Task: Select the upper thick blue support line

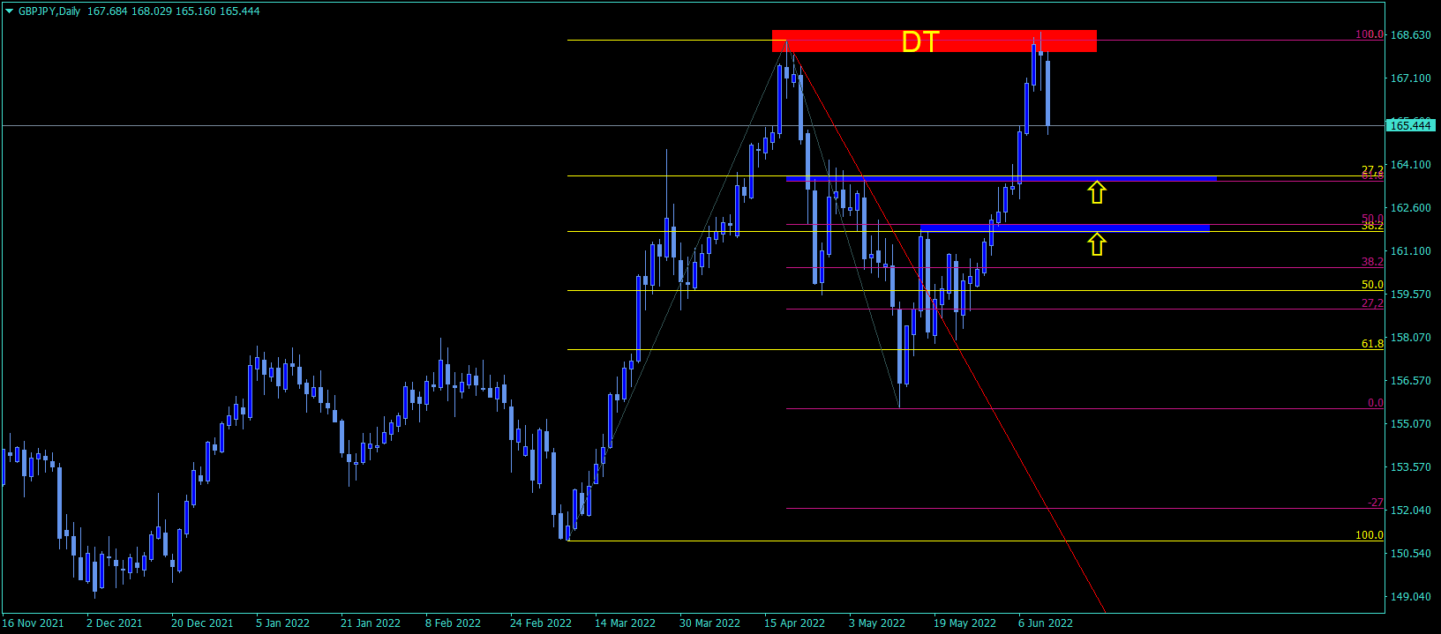Action: click(1002, 179)
